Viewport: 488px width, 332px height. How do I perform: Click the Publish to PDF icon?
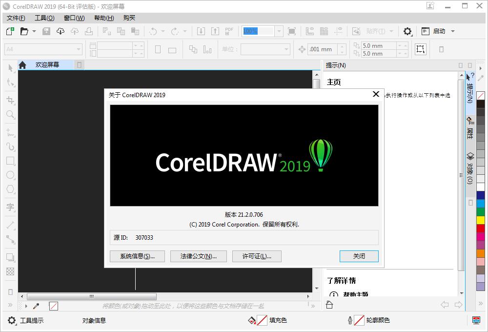[x=228, y=31]
